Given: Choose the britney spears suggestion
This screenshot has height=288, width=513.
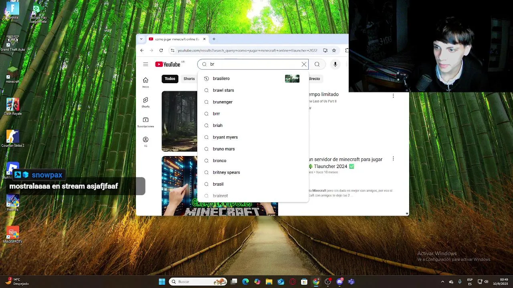Looking at the screenshot, I should [253, 172].
